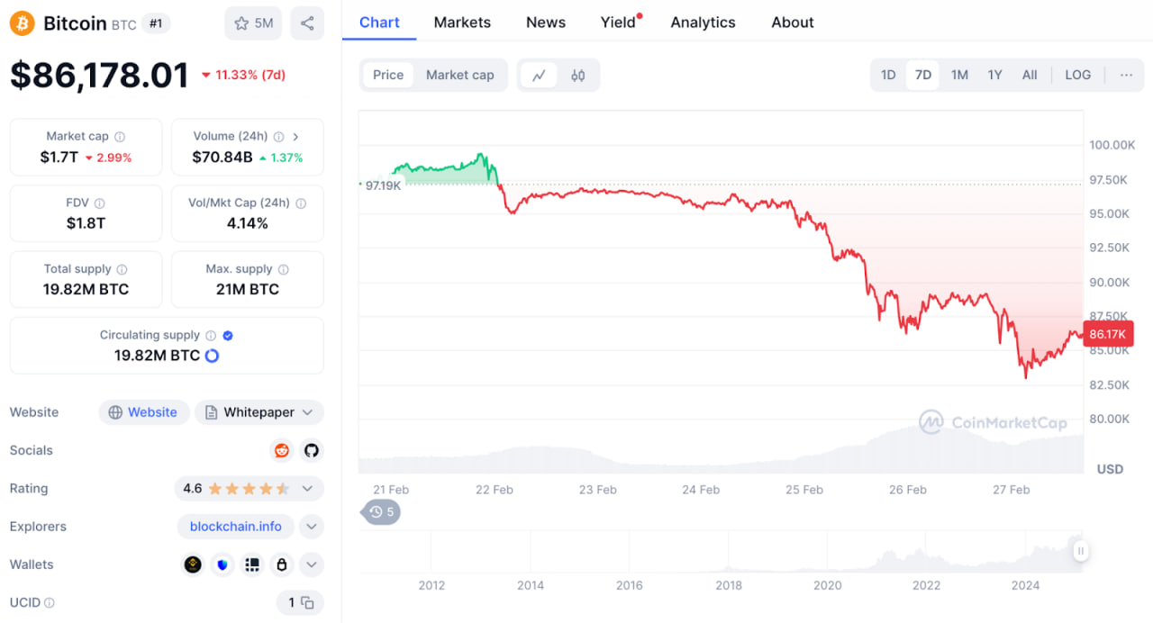Show UCID info icon

tap(50, 603)
